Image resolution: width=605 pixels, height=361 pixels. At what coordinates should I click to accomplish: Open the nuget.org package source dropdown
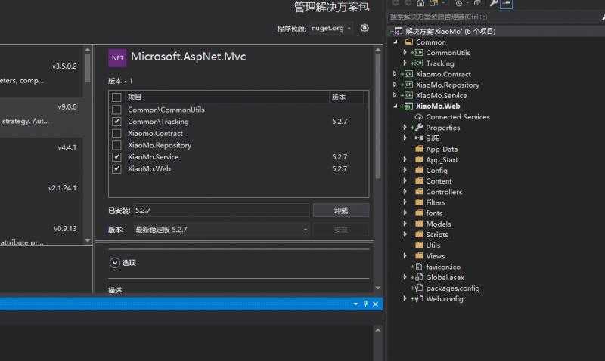(x=331, y=28)
